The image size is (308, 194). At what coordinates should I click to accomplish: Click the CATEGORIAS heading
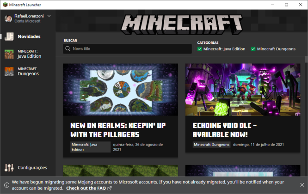[208, 42]
